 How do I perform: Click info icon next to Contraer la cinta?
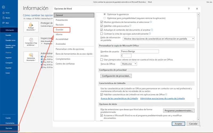pyautogui.click(x=150, y=34)
